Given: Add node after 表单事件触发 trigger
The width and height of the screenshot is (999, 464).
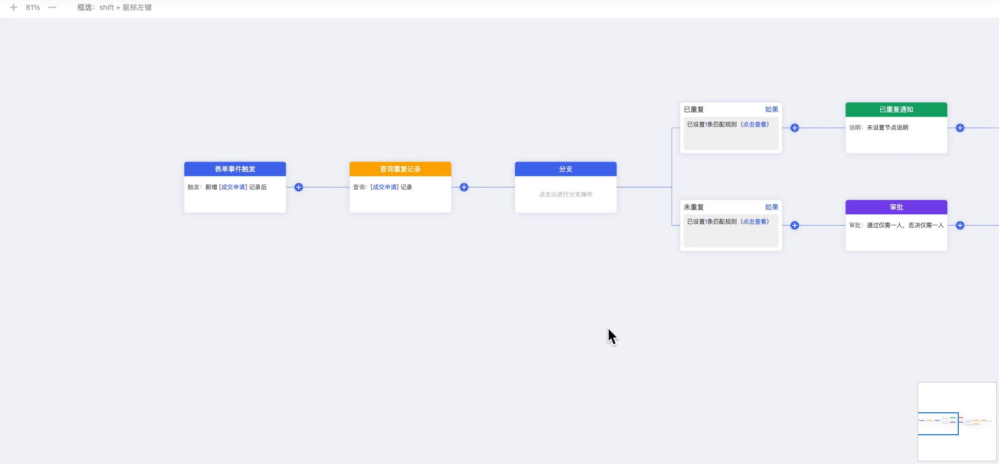Looking at the screenshot, I should coord(298,187).
